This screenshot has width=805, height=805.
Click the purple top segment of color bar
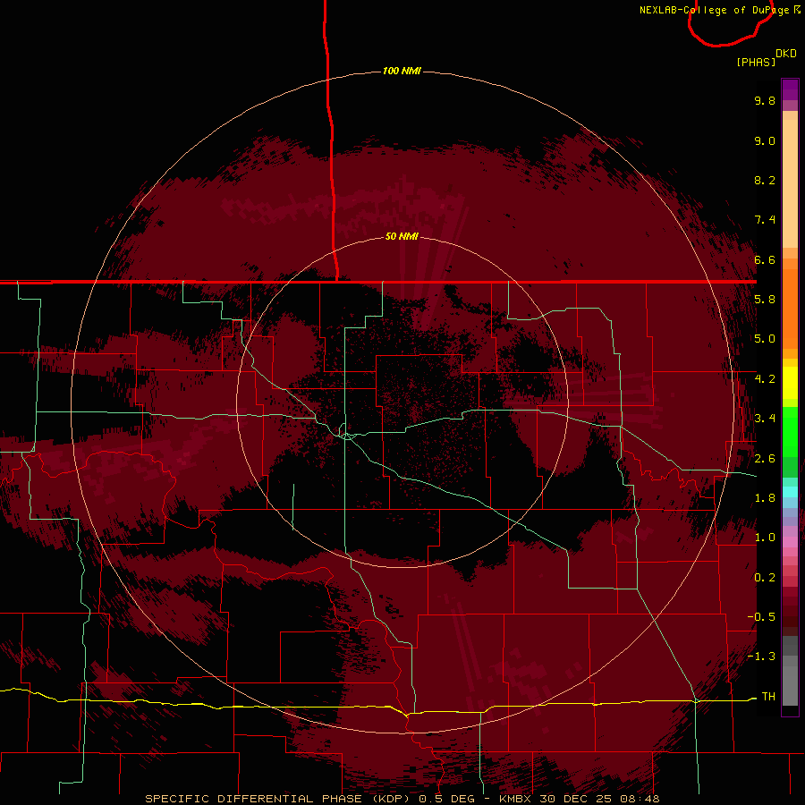point(790,89)
